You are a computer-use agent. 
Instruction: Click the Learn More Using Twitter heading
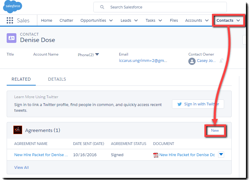coord(36,97)
